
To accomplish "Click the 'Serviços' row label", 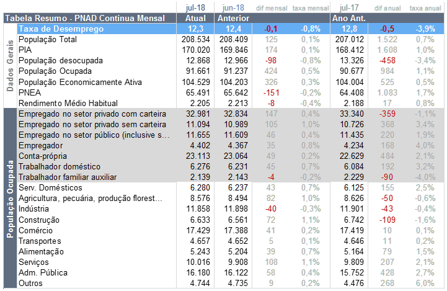I will coord(33,262).
